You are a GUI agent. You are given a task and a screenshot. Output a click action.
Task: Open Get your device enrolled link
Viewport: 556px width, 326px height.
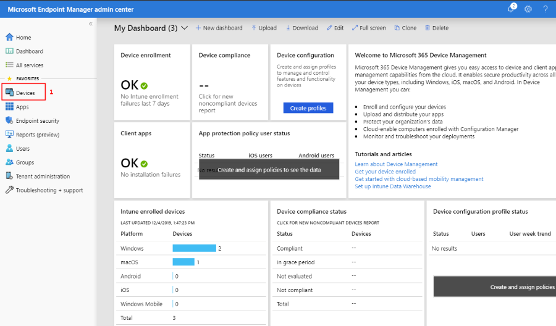point(385,172)
